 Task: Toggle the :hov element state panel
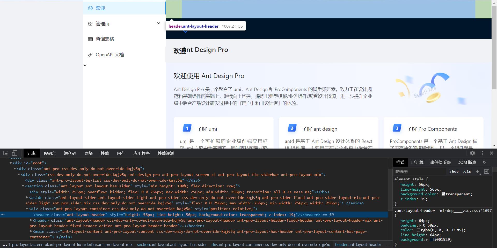[x=454, y=171]
